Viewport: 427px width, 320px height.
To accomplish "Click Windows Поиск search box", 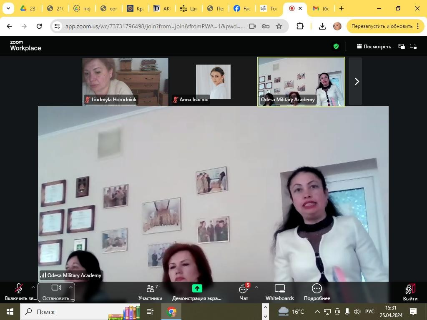I will (x=80, y=312).
